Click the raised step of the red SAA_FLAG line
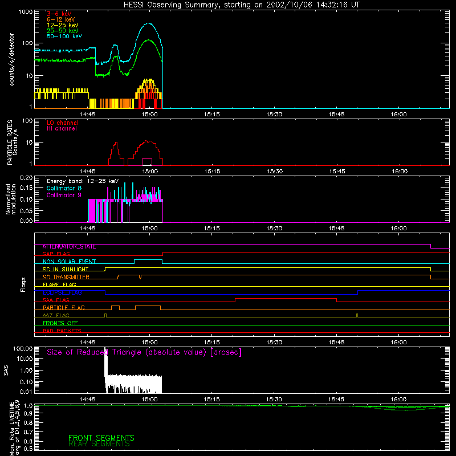Image resolution: width=456 pixels, height=456 pixels. click(x=286, y=298)
